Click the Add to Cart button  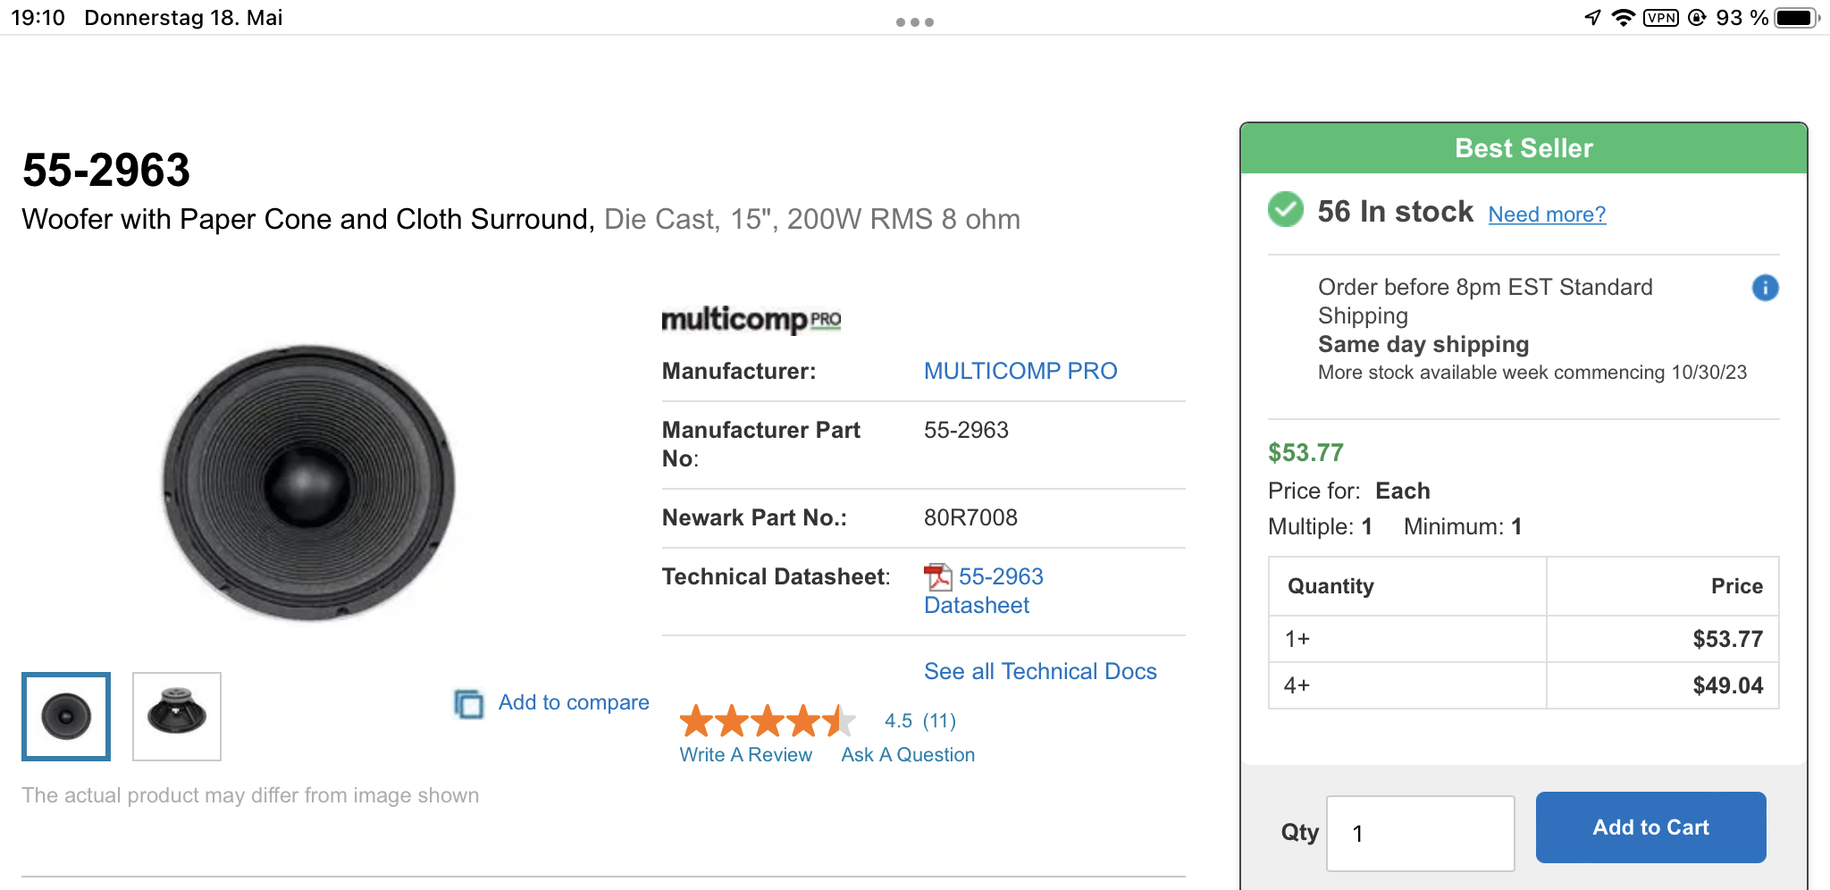pos(1650,827)
